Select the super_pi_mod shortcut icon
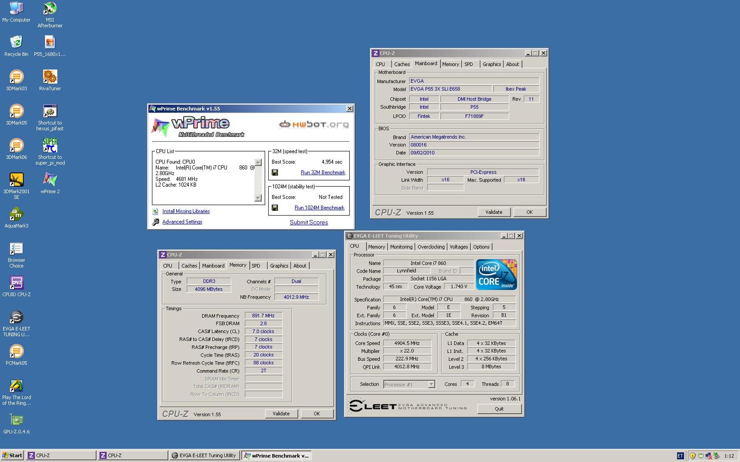Viewport: 740px width, 462px height. [50, 152]
